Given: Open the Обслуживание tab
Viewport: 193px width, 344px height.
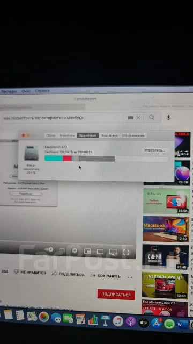Looking at the screenshot, I should point(133,135).
